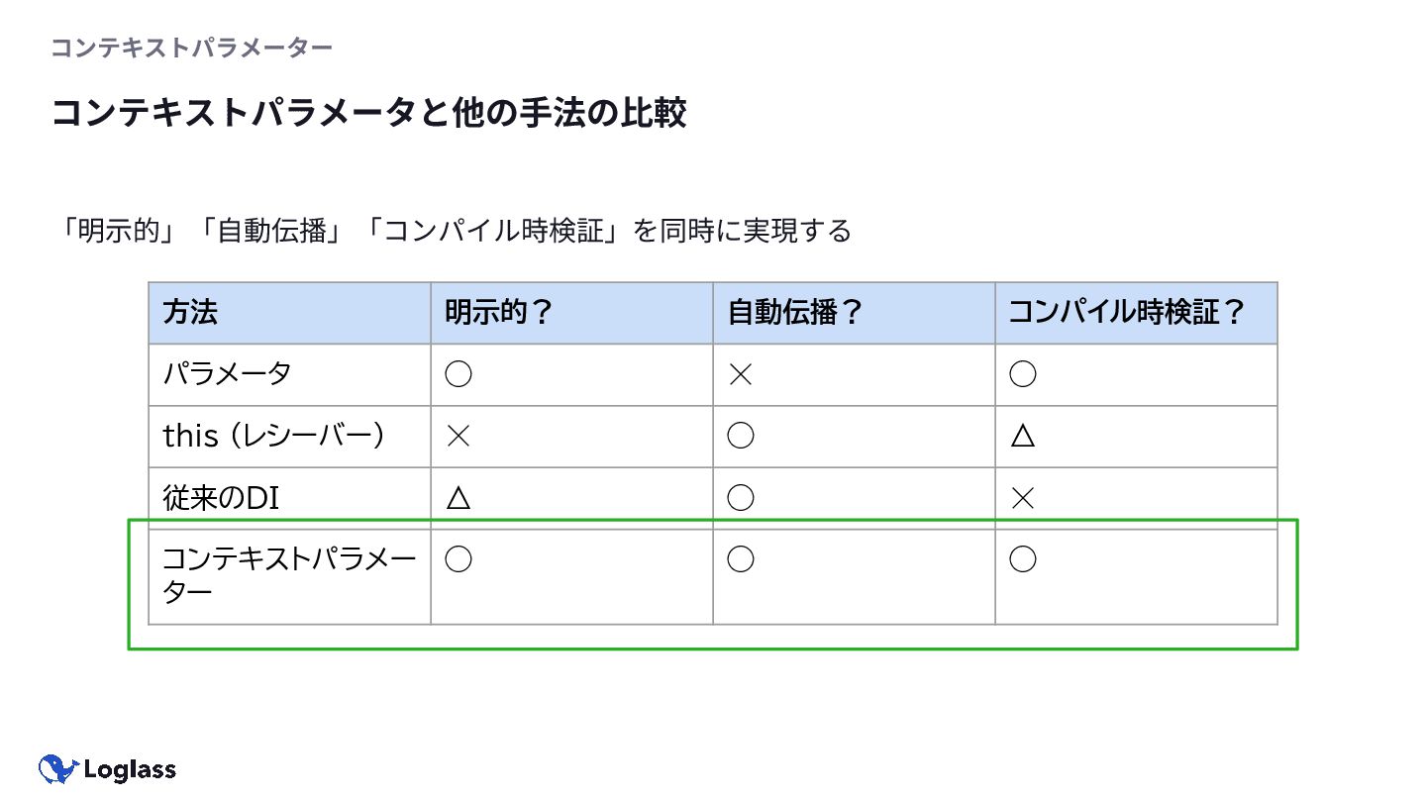The height and width of the screenshot is (802, 1426).
Task: Click the slide title コンテキストパラメータと他の手法の比較
Action: [368, 113]
